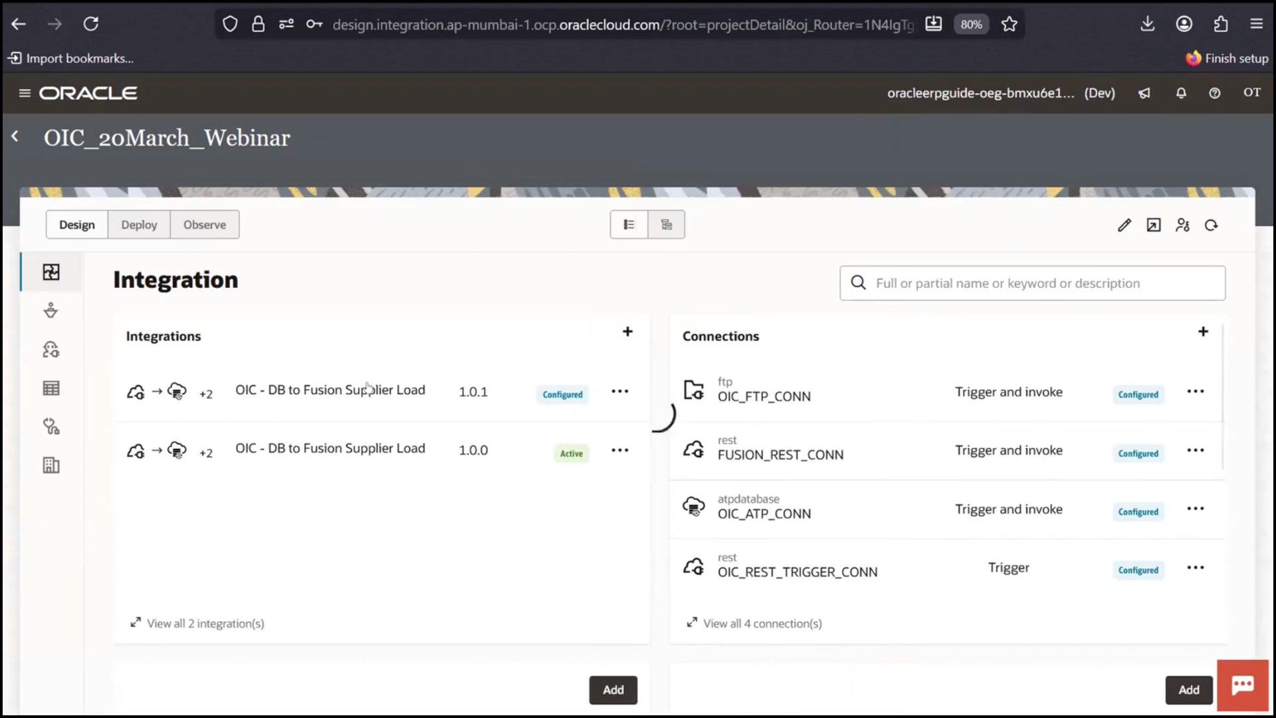Open FUSION_REST_CONN connection

780,455
